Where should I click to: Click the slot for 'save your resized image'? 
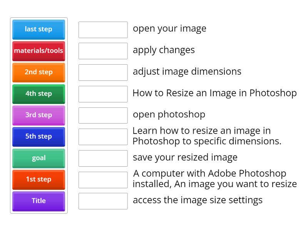click(x=103, y=158)
